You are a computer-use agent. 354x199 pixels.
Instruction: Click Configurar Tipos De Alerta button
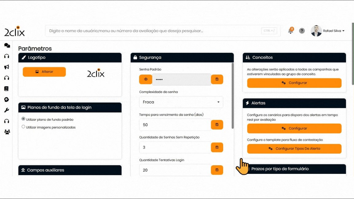[294, 149]
